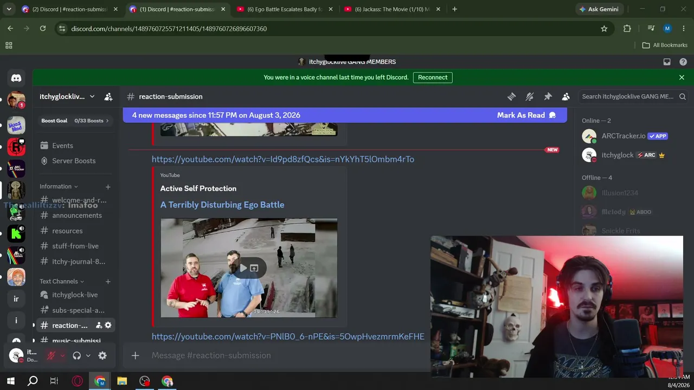The width and height of the screenshot is (694, 390).
Task: Open the itchy-journal channel
Action: pos(75,262)
